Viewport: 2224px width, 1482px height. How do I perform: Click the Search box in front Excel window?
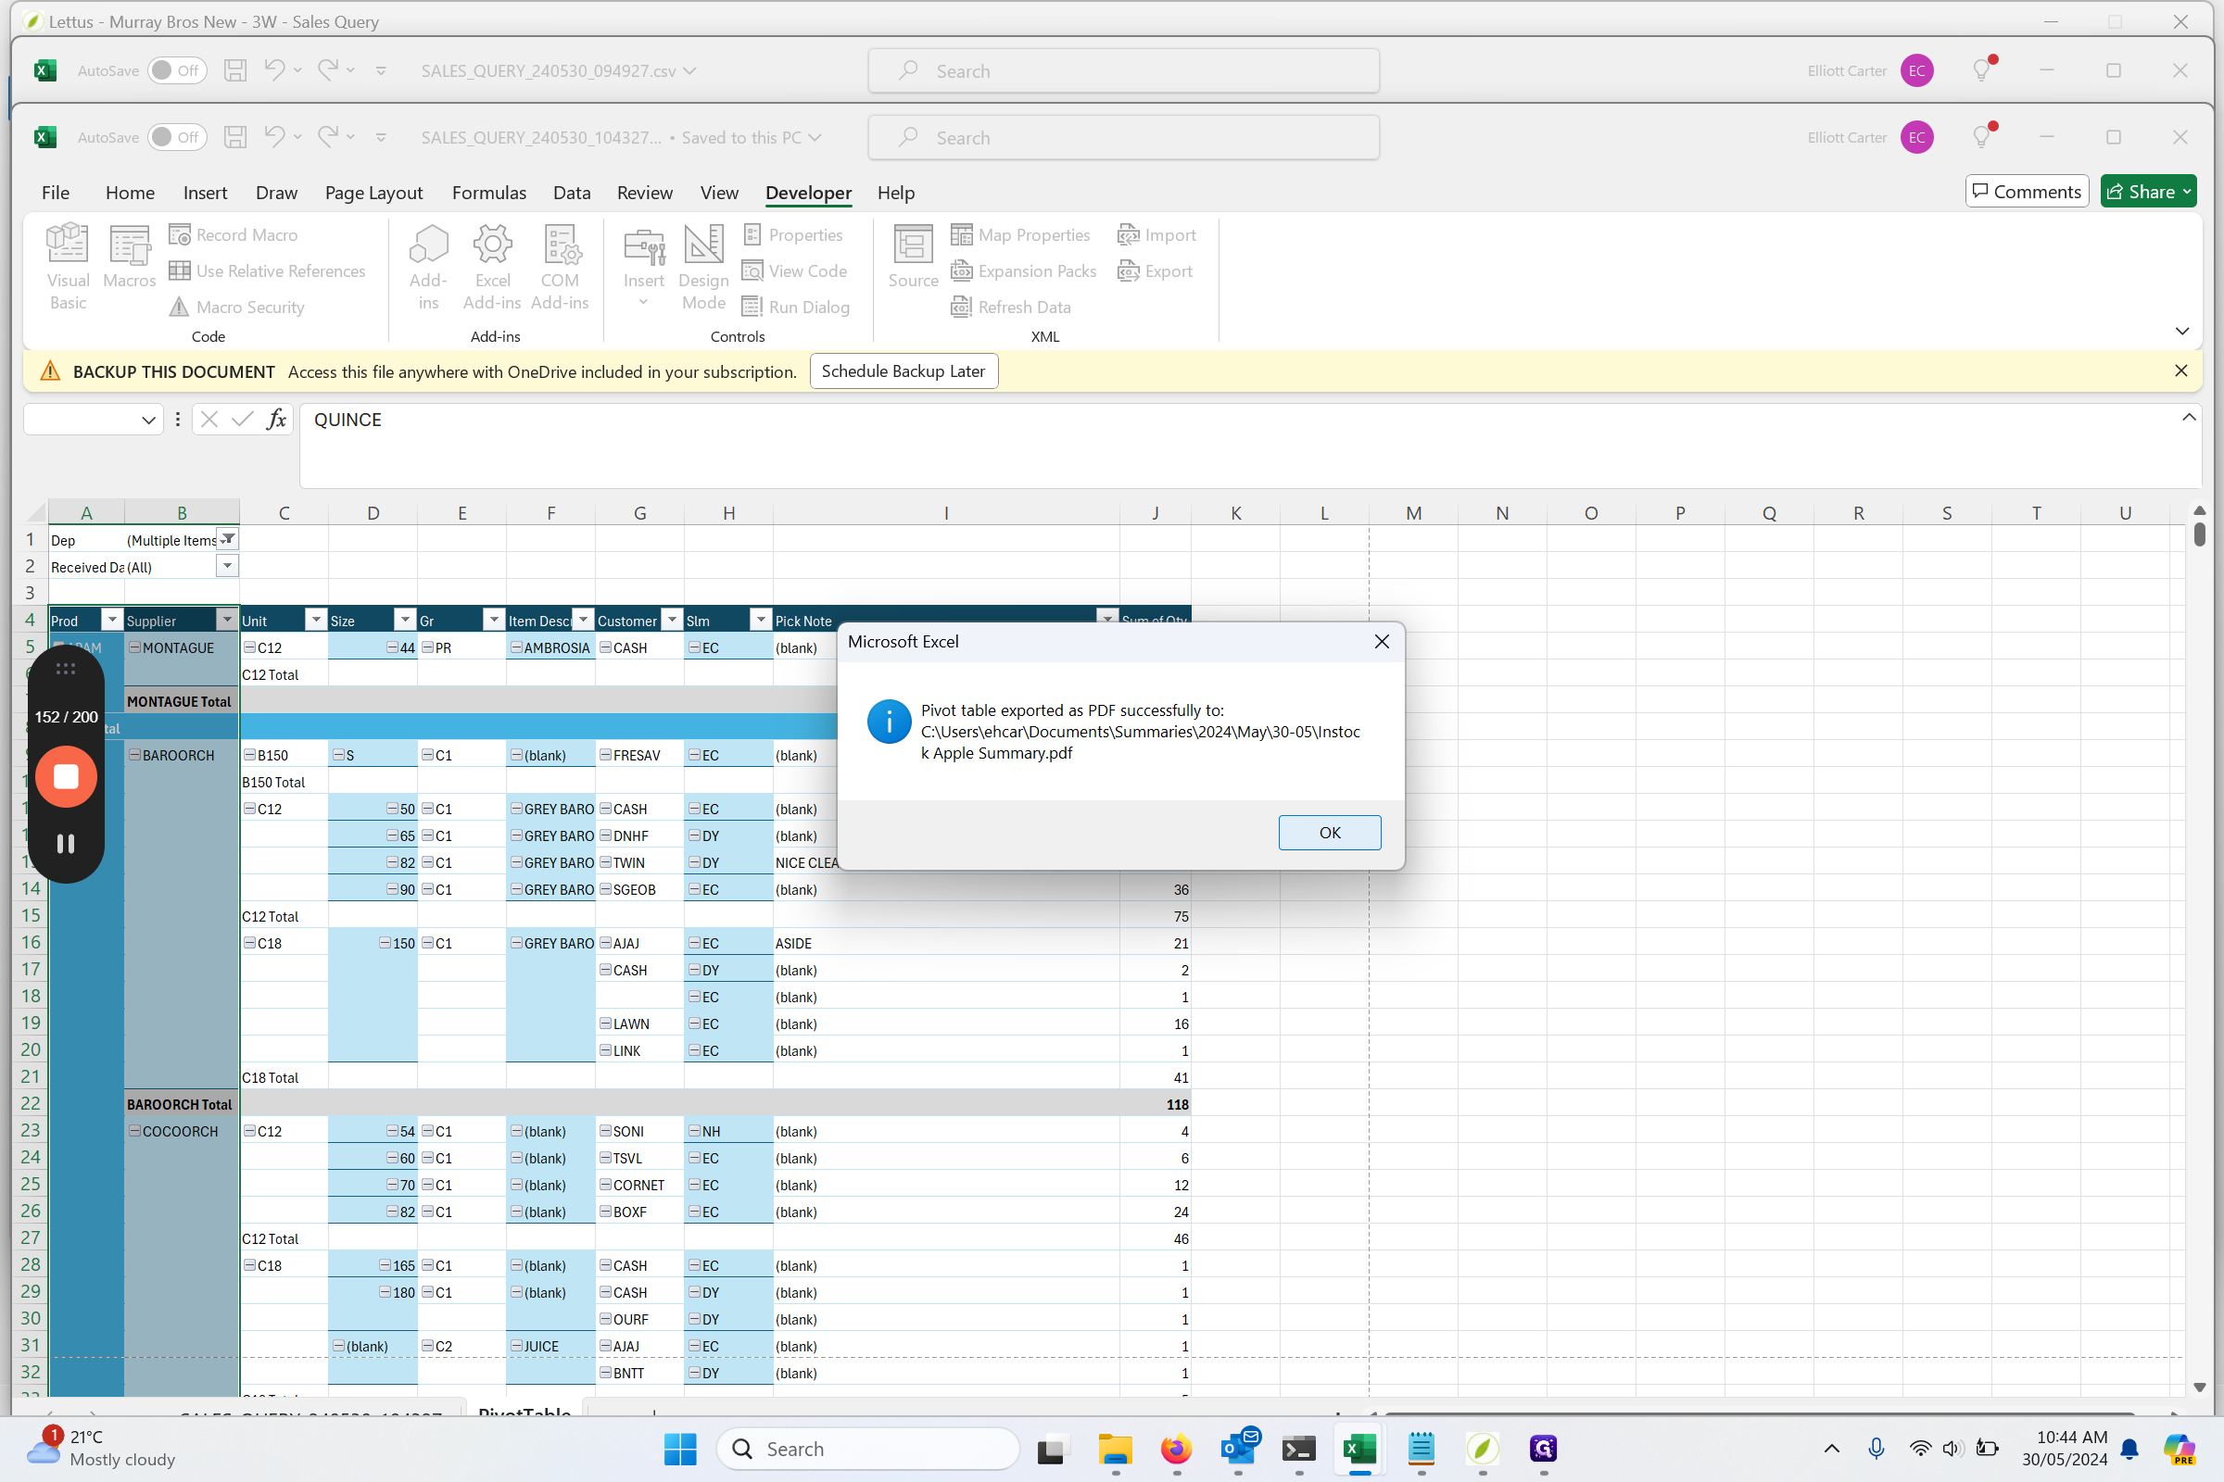click(x=1123, y=137)
